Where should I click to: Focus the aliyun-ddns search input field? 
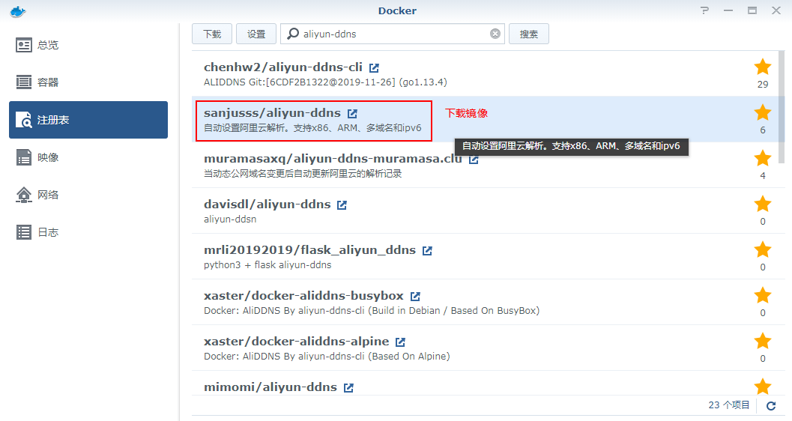(393, 34)
